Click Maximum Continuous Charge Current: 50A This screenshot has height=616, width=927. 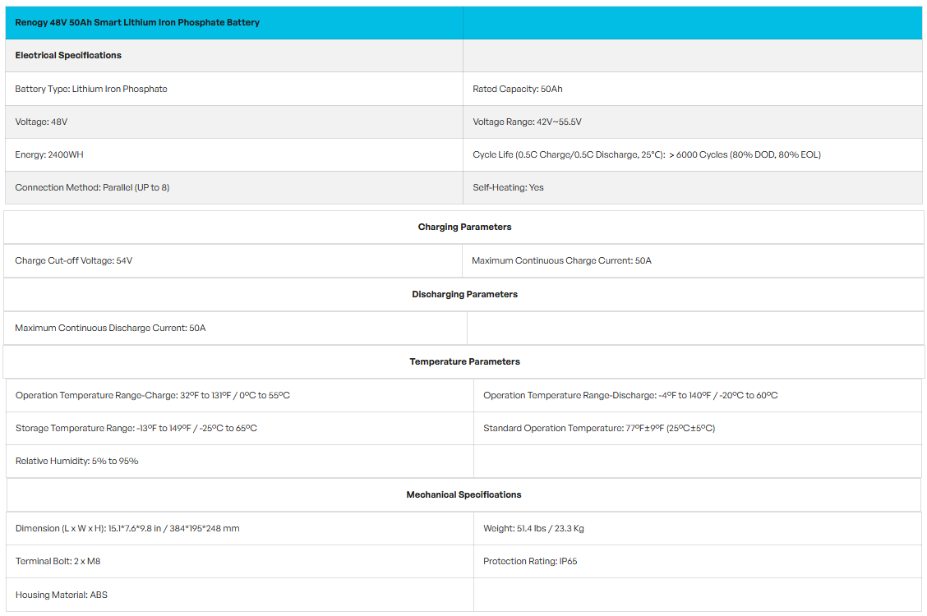561,261
